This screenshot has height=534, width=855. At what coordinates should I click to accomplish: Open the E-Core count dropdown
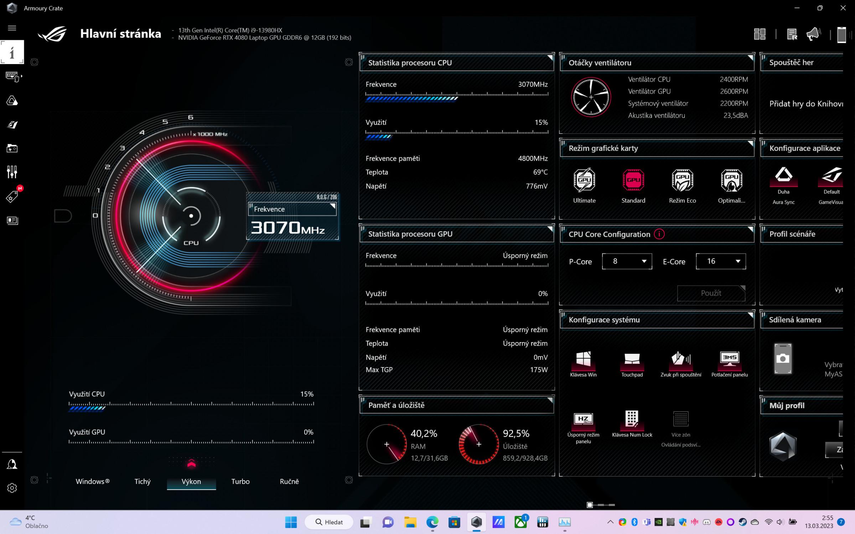click(x=721, y=261)
